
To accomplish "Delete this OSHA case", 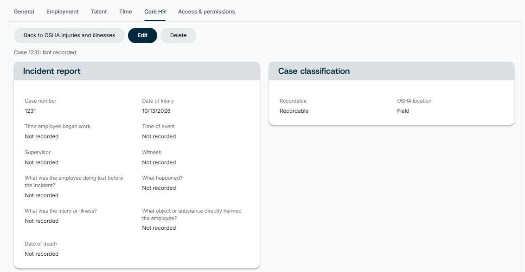I will click(178, 35).
